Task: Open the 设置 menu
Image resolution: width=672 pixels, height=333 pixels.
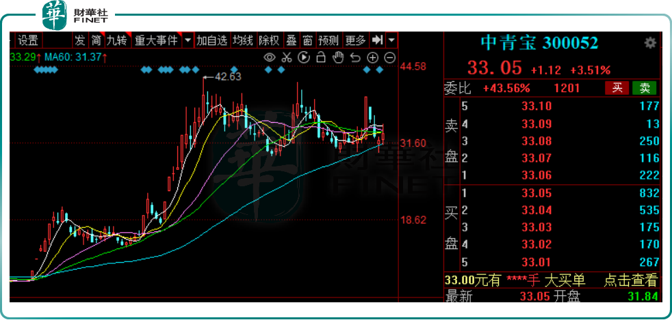Action: 28,40
